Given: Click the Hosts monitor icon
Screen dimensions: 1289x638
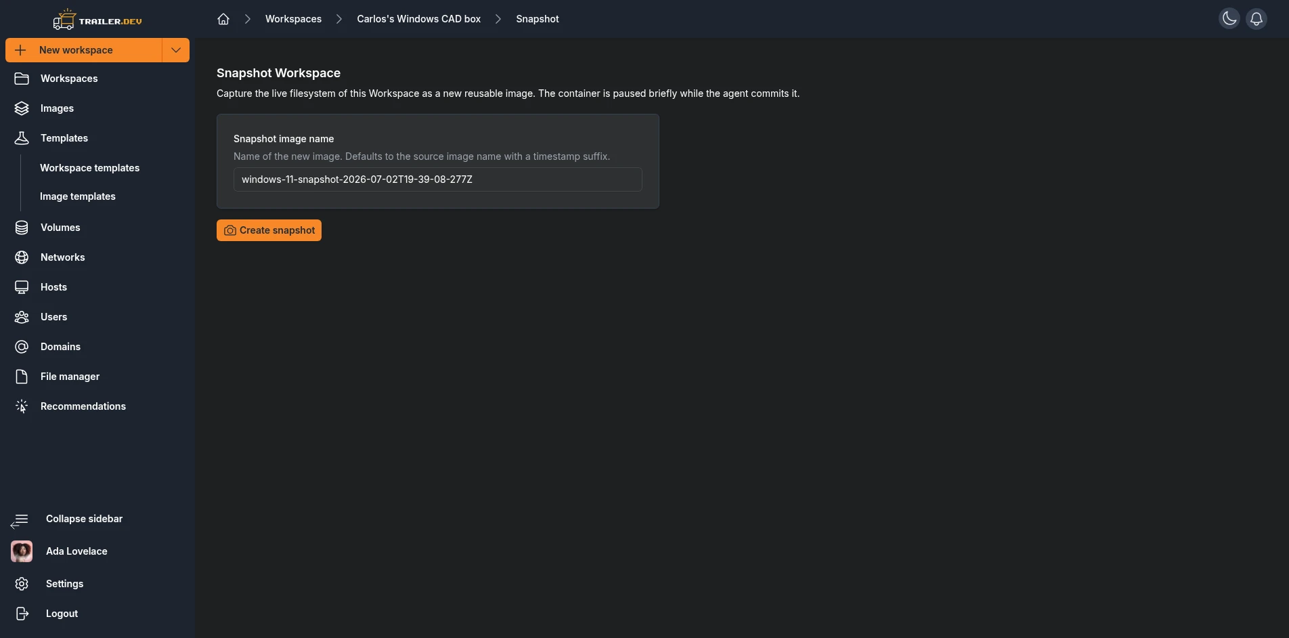Looking at the screenshot, I should click(x=22, y=287).
